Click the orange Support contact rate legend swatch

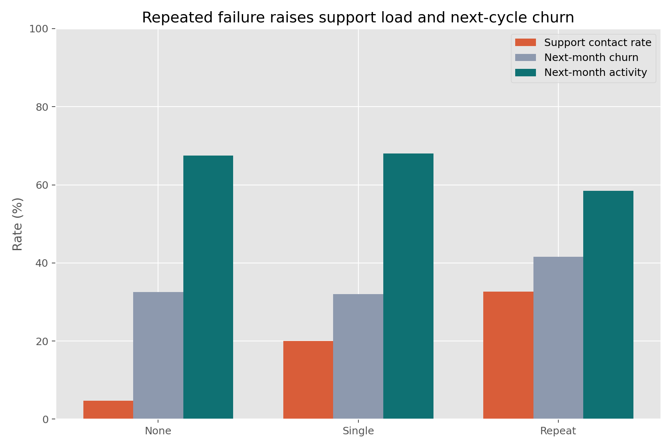(525, 43)
